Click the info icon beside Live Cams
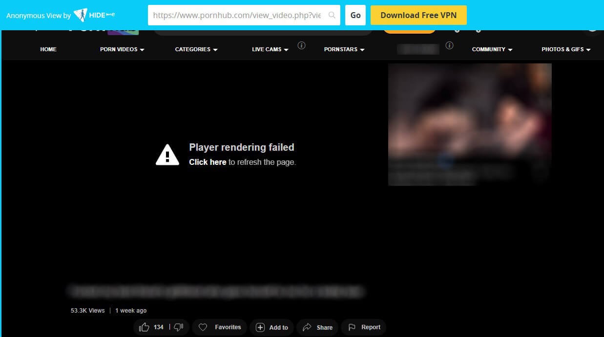Screen dimensions: 604x337 [x=302, y=45]
